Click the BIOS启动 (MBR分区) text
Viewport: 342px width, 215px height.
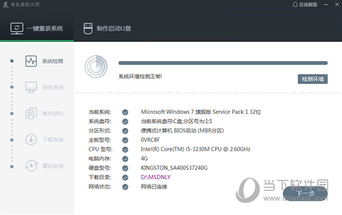point(182,130)
